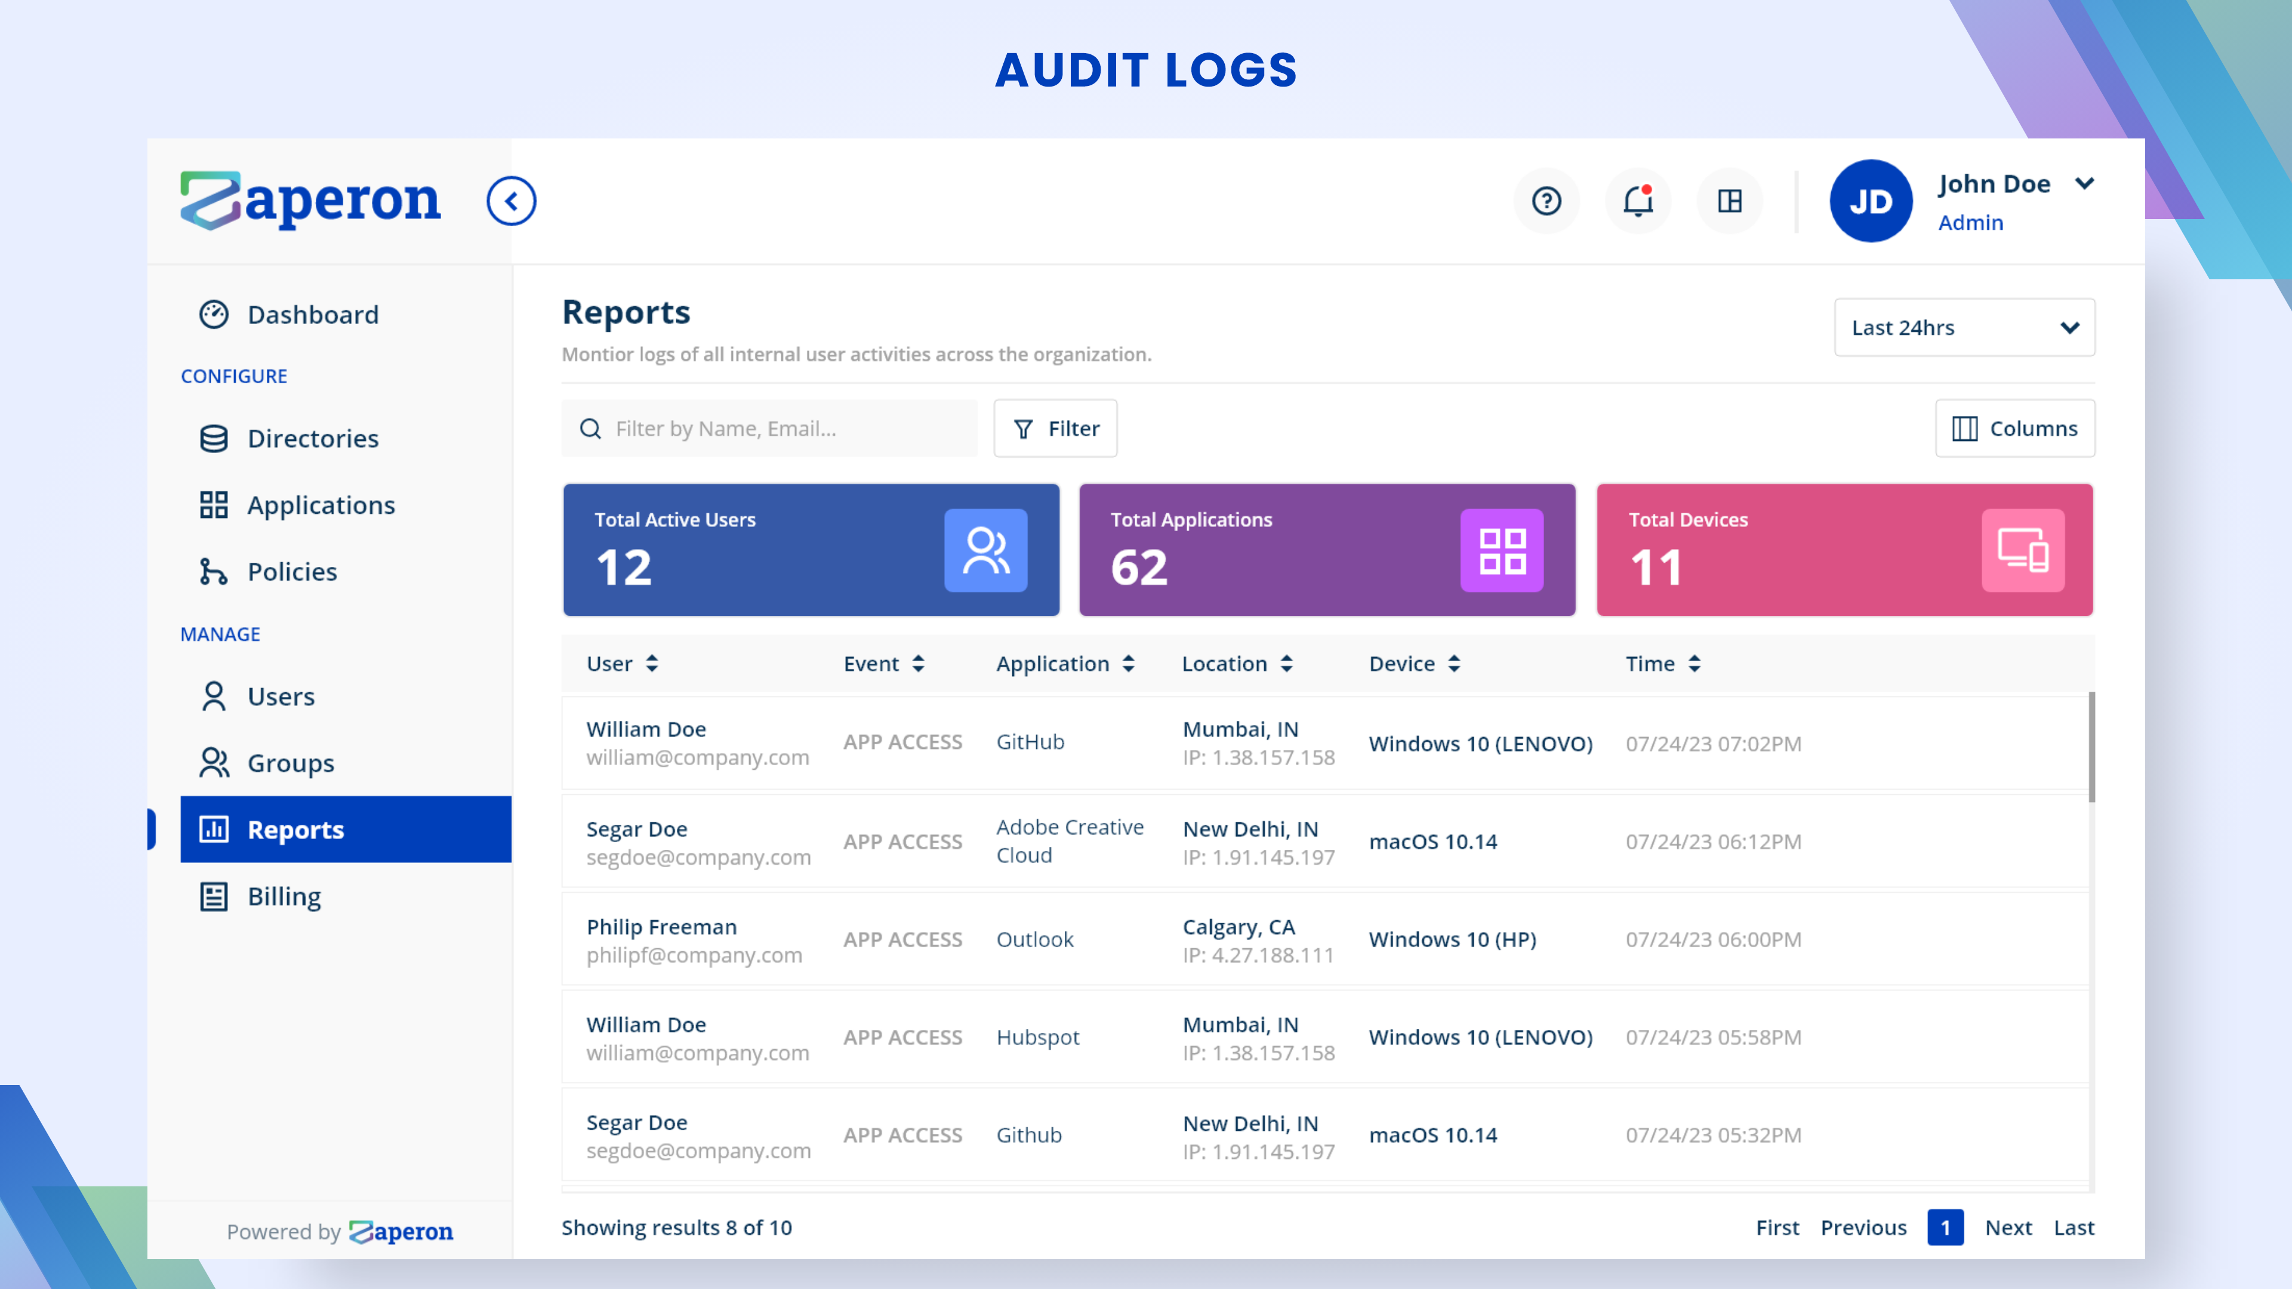
Task: Open the Columns selector
Action: click(2014, 429)
